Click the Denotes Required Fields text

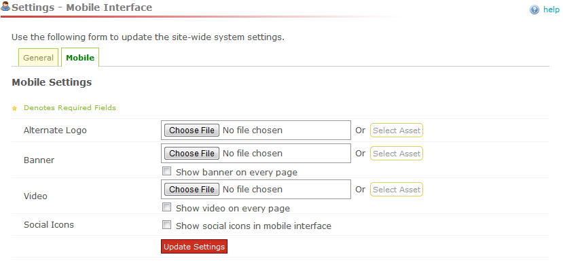pyautogui.click(x=70, y=107)
